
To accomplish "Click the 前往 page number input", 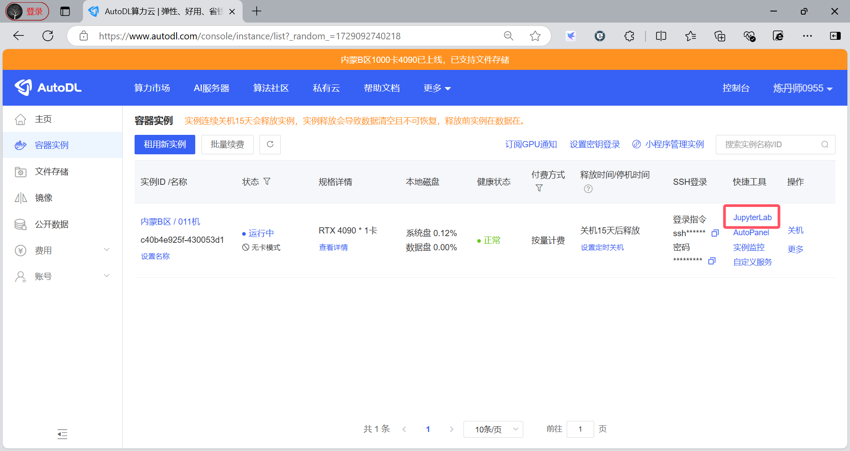I will coord(580,429).
